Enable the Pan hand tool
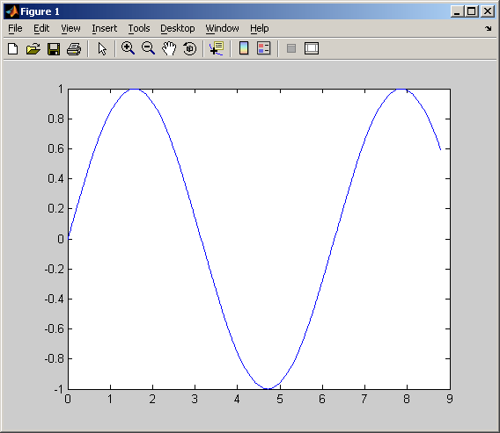This screenshot has width=500, height=433. point(169,48)
